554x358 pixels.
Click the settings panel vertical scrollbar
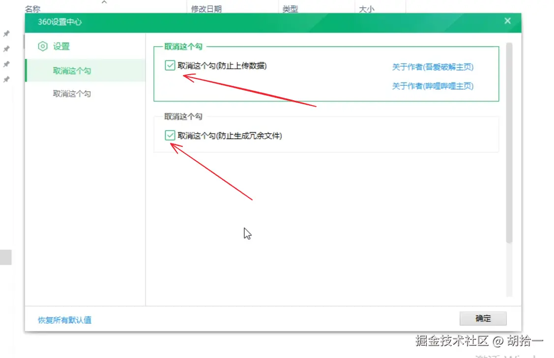(x=509, y=143)
